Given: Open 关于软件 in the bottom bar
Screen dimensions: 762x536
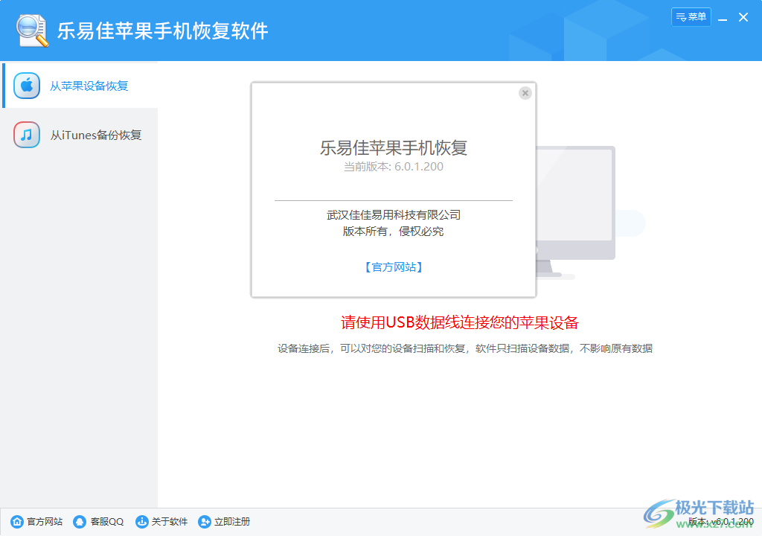Looking at the screenshot, I should [x=170, y=521].
